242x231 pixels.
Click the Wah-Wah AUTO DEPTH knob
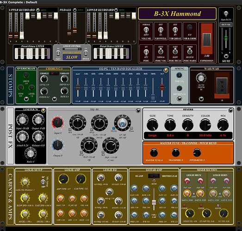tap(201, 78)
